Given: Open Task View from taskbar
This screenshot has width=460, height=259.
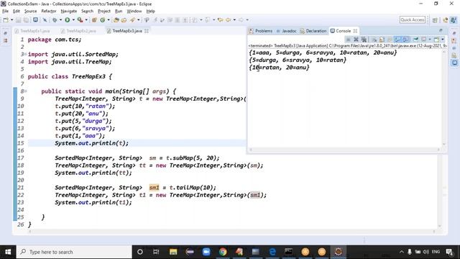Looking at the screenshot, I should (156, 252).
